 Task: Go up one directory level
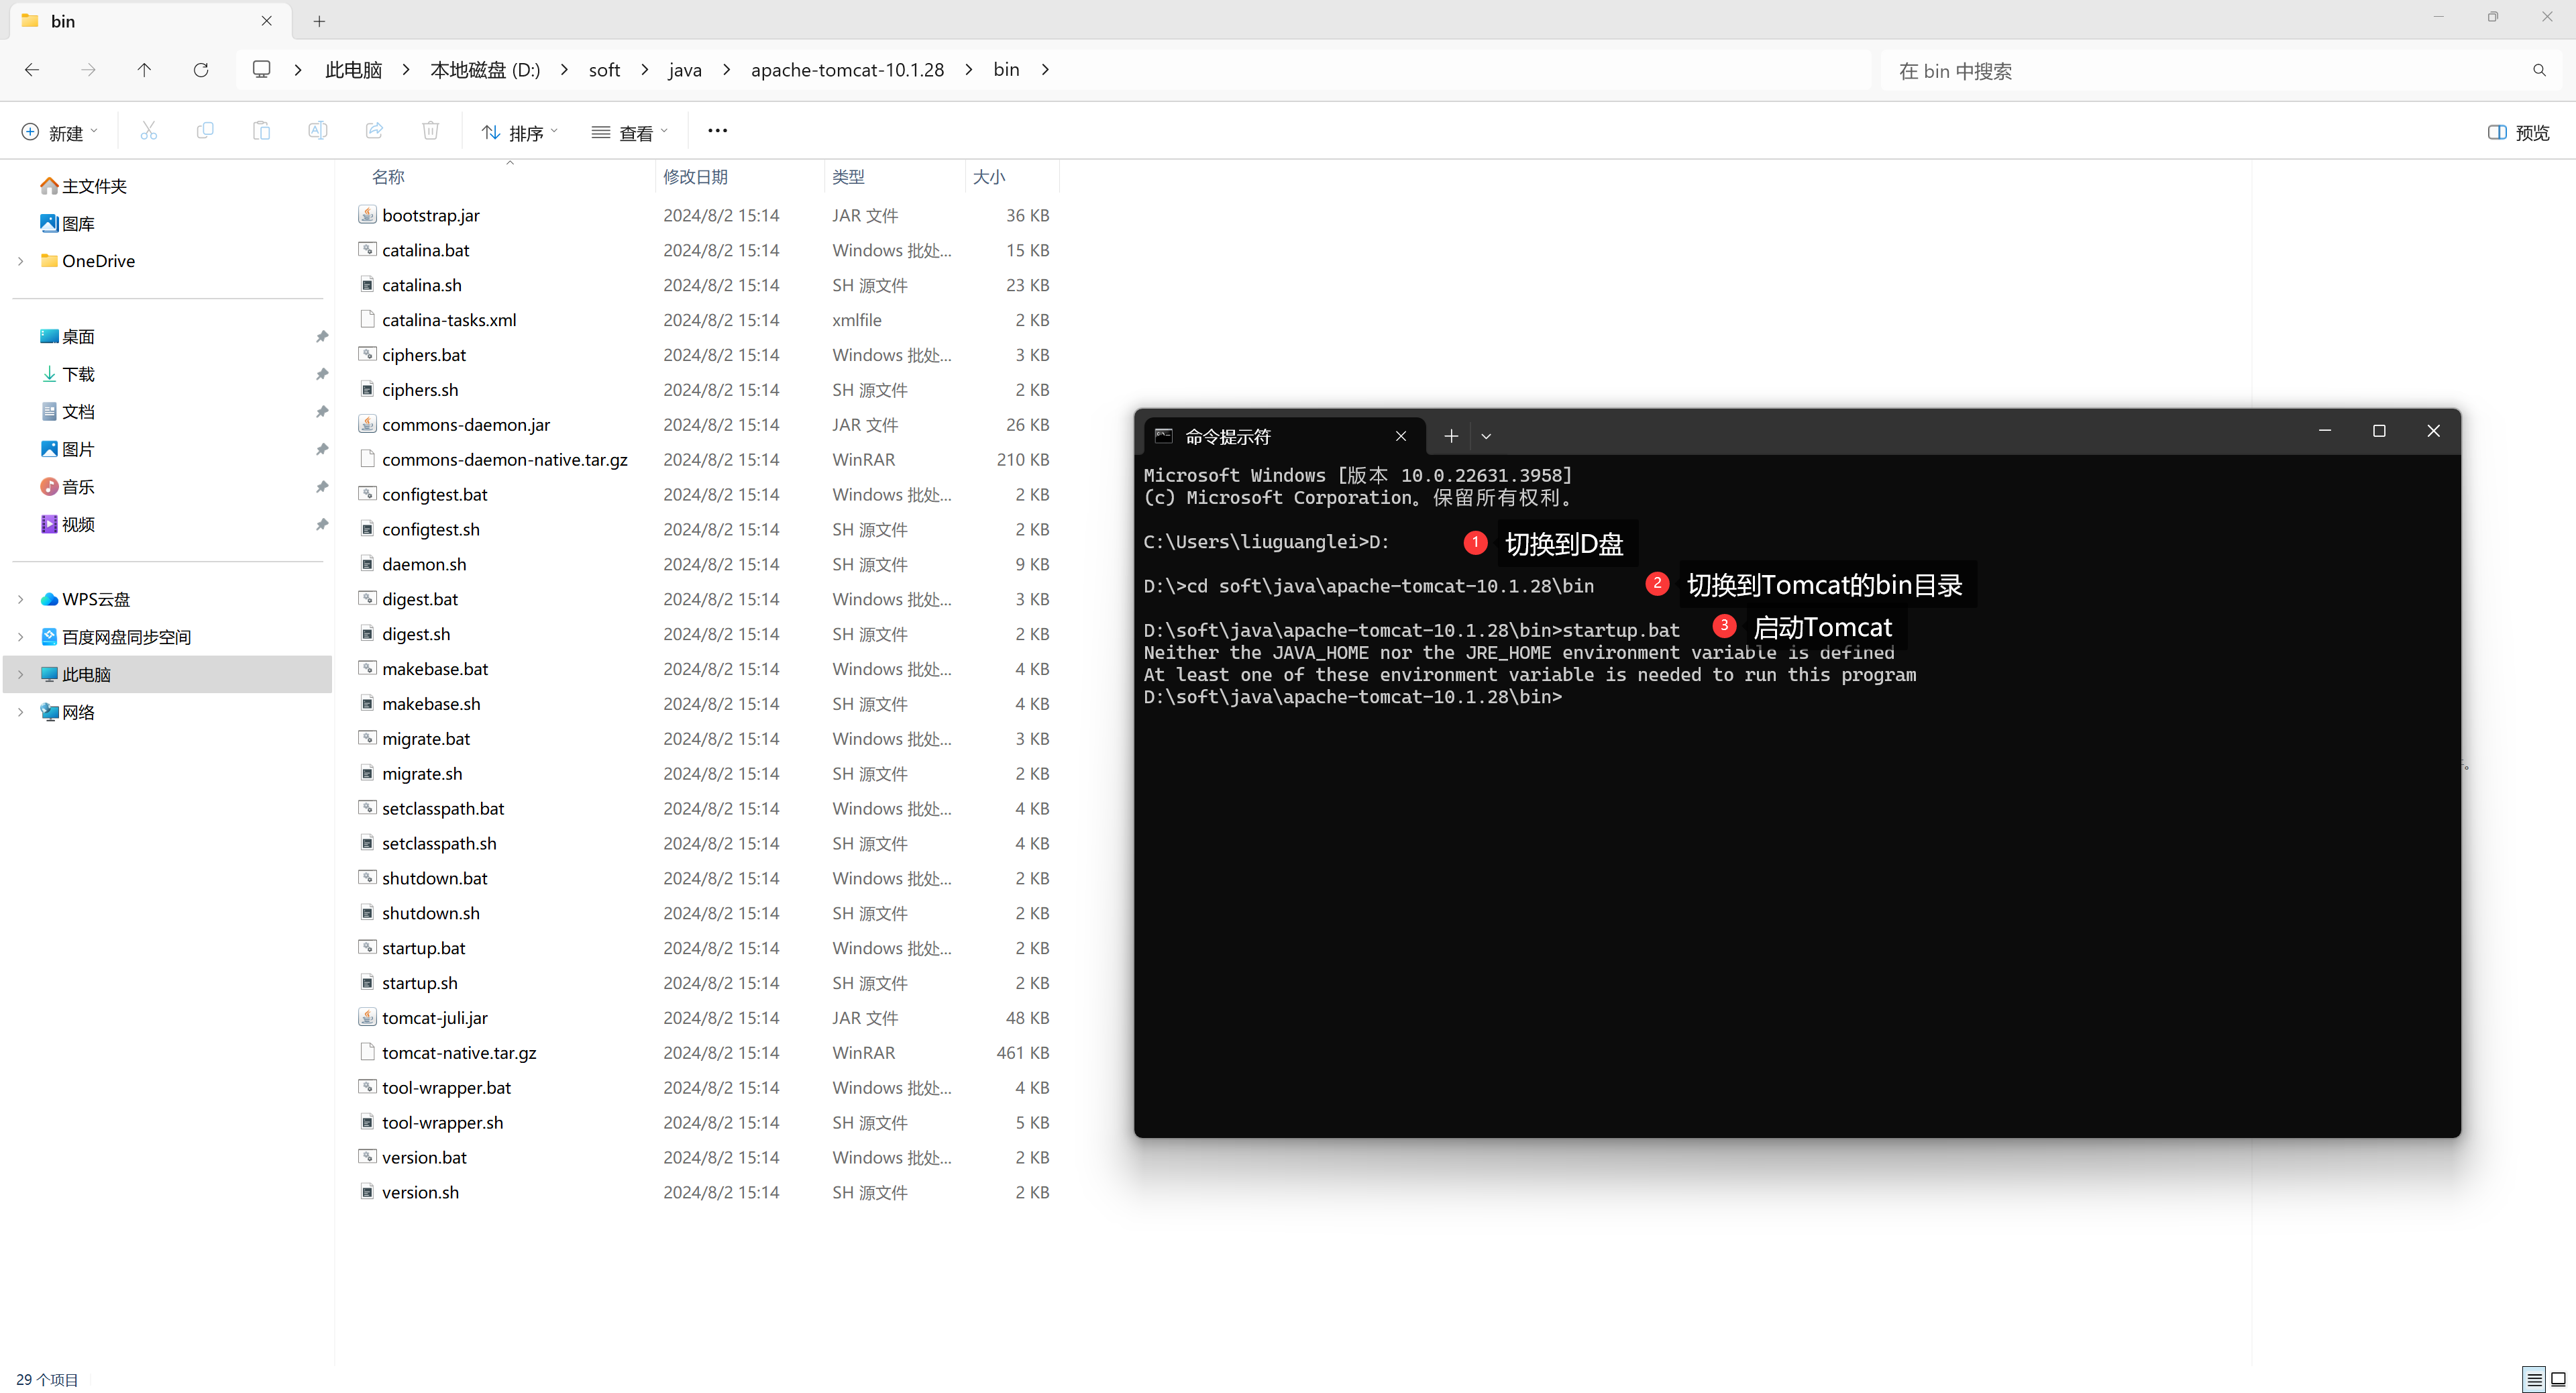[x=144, y=70]
